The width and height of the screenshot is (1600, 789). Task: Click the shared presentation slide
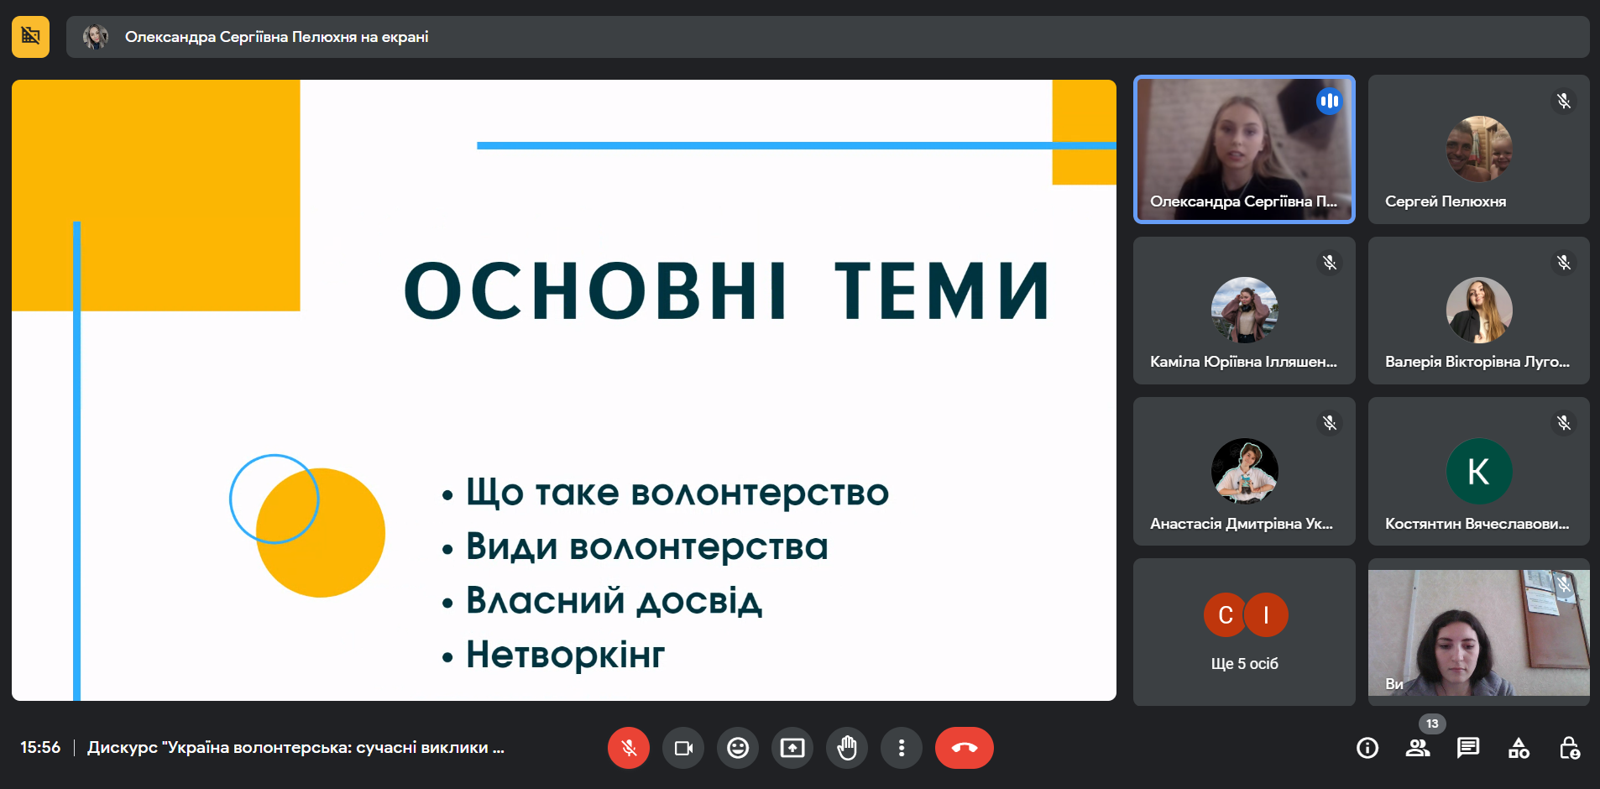click(564, 390)
